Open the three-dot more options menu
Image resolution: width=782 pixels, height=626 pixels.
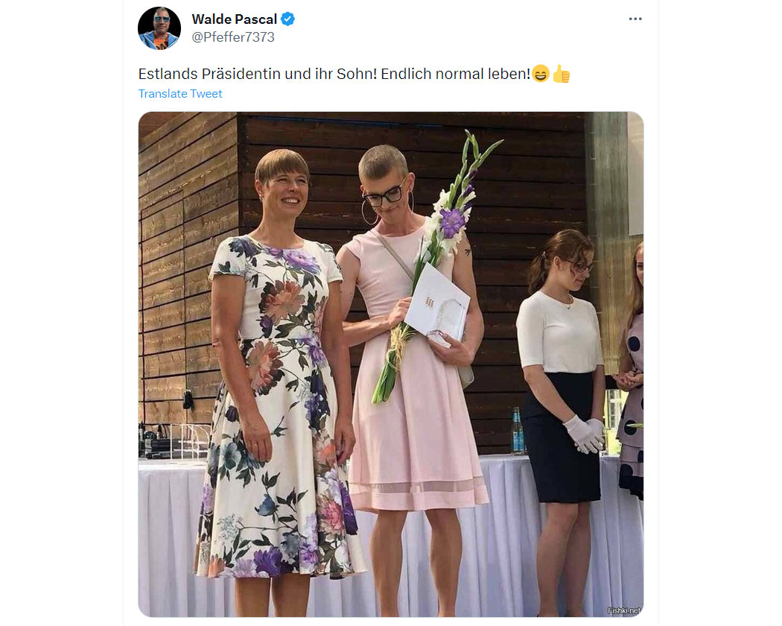tap(635, 19)
